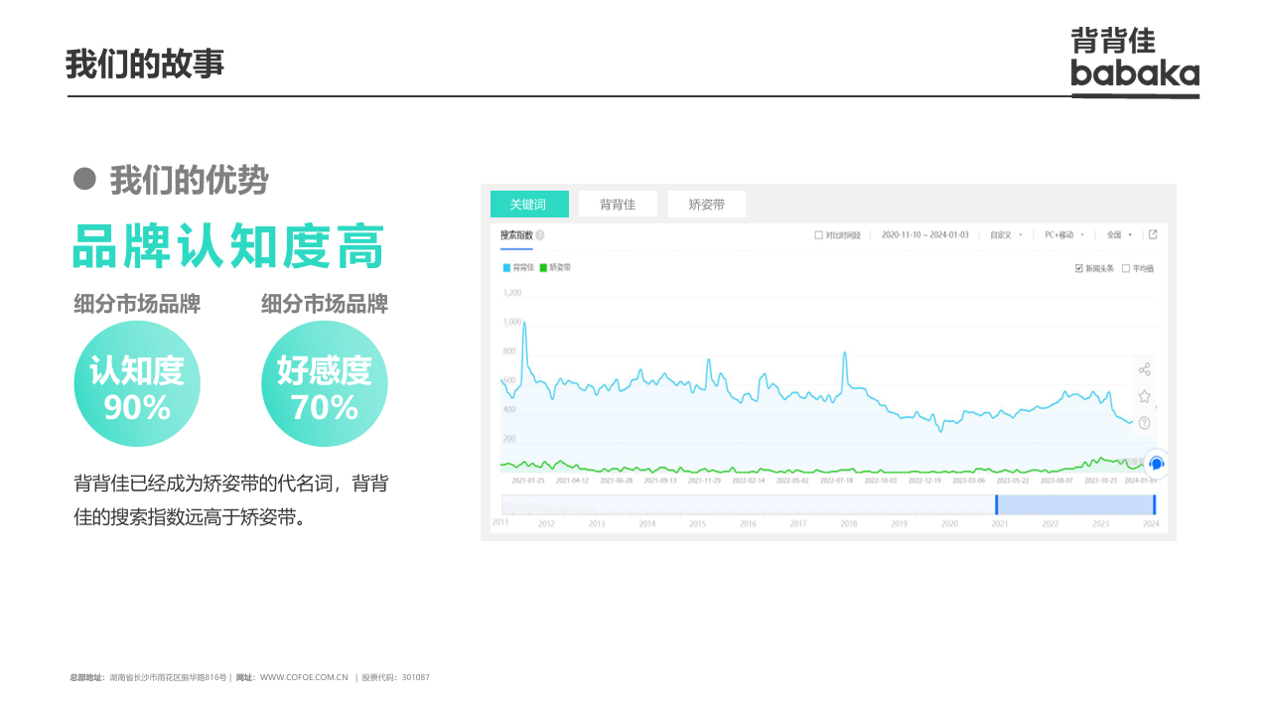The image size is (1261, 705).
Task: Toggle the 对比时间段 checkbox
Action: pyautogui.click(x=818, y=235)
